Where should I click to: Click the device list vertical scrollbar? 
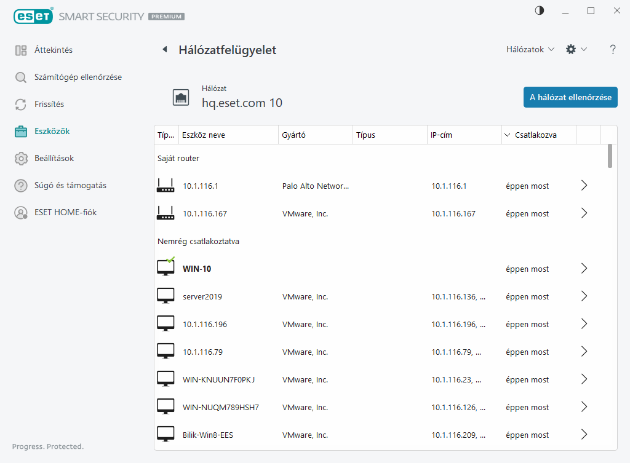610,156
